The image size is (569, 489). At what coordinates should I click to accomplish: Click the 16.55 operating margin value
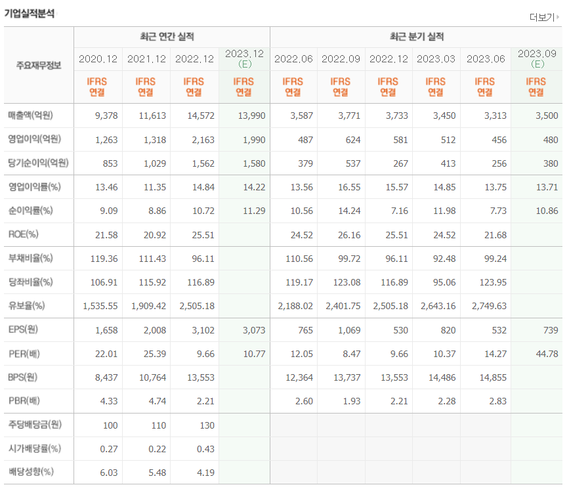point(349,187)
